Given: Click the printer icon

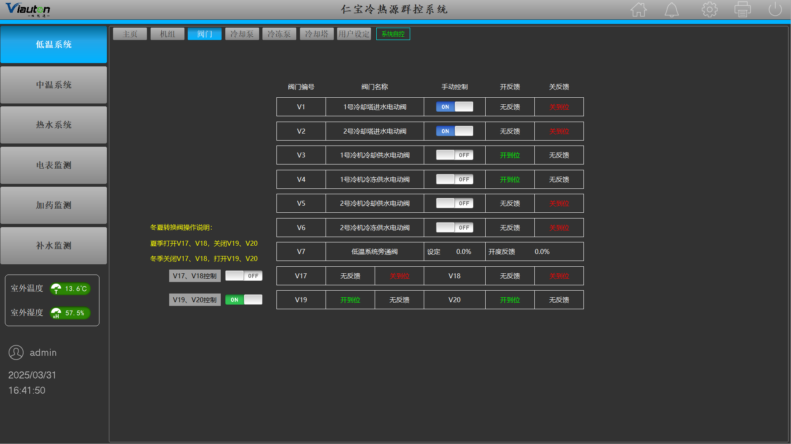Looking at the screenshot, I should click(742, 9).
